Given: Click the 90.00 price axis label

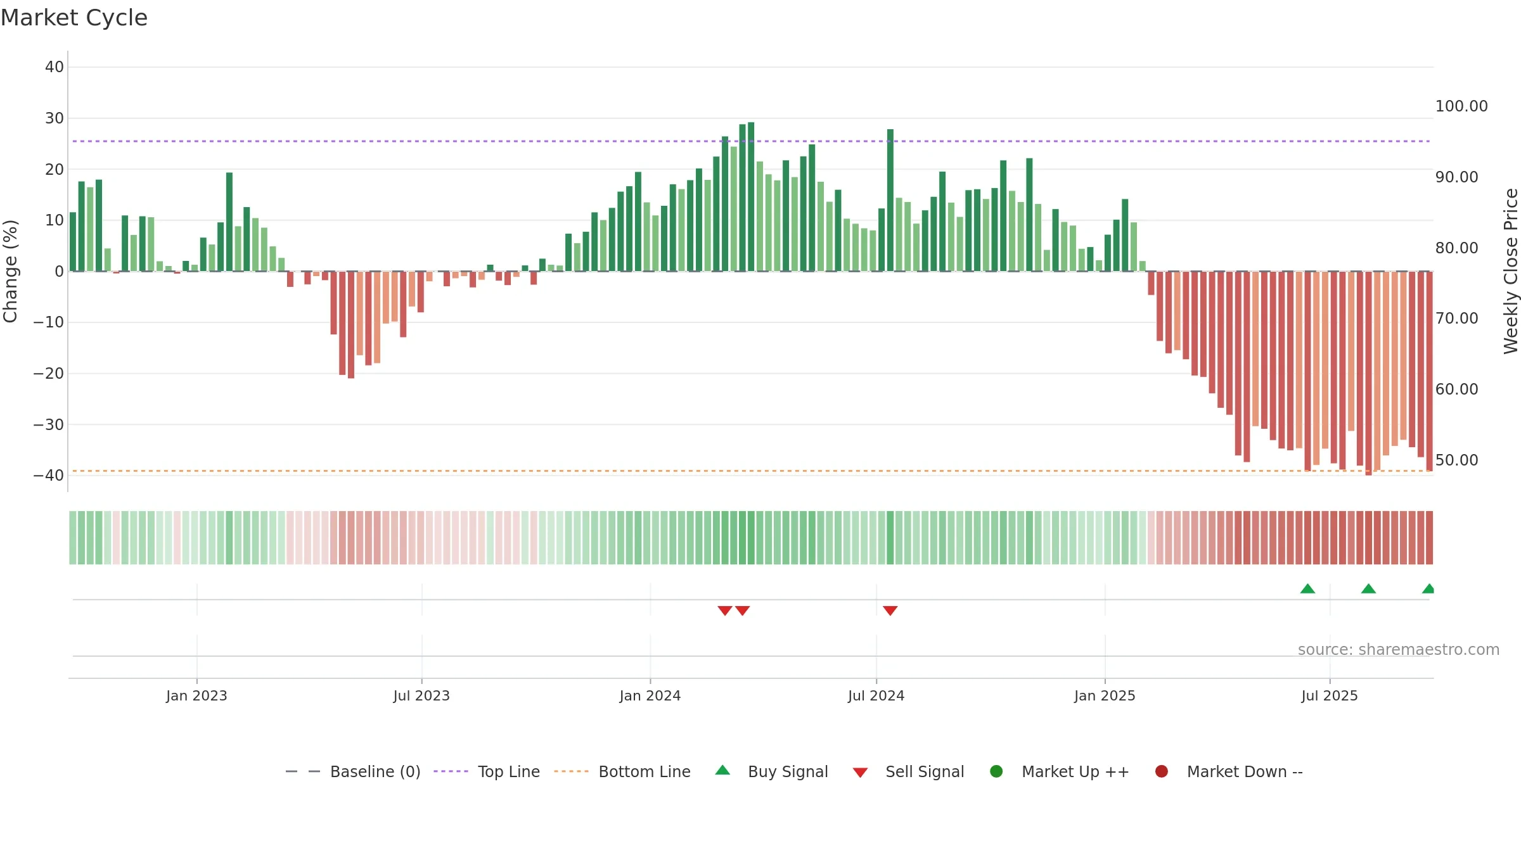Looking at the screenshot, I should point(1456,177).
